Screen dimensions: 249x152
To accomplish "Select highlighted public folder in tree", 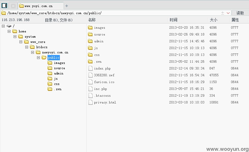I will [54, 57].
